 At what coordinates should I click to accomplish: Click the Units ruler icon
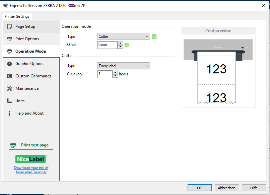[9, 101]
